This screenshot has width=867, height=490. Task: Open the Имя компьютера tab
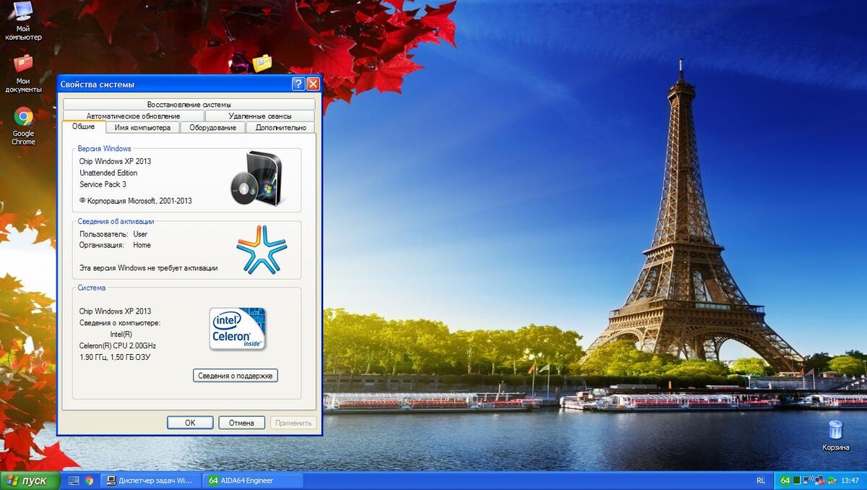142,127
